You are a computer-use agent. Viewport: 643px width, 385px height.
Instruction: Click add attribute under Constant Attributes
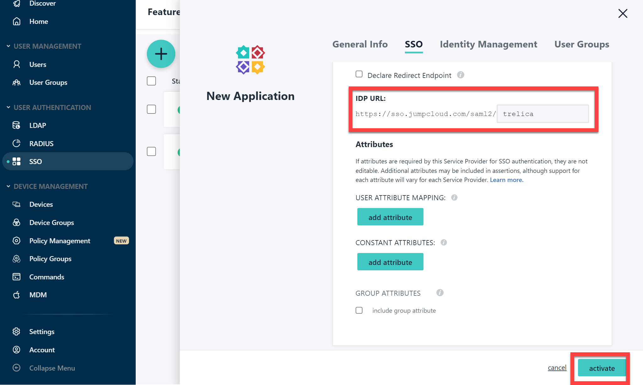[390, 262]
